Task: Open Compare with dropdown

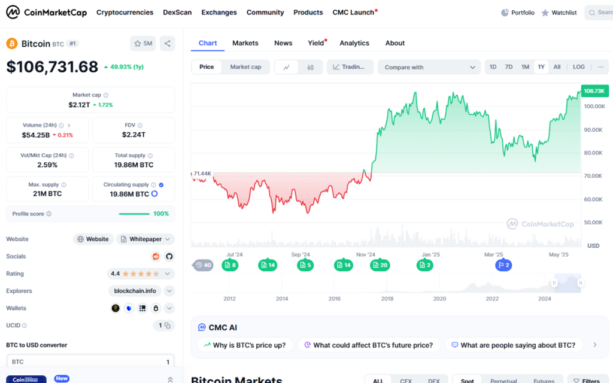Action: click(x=429, y=67)
